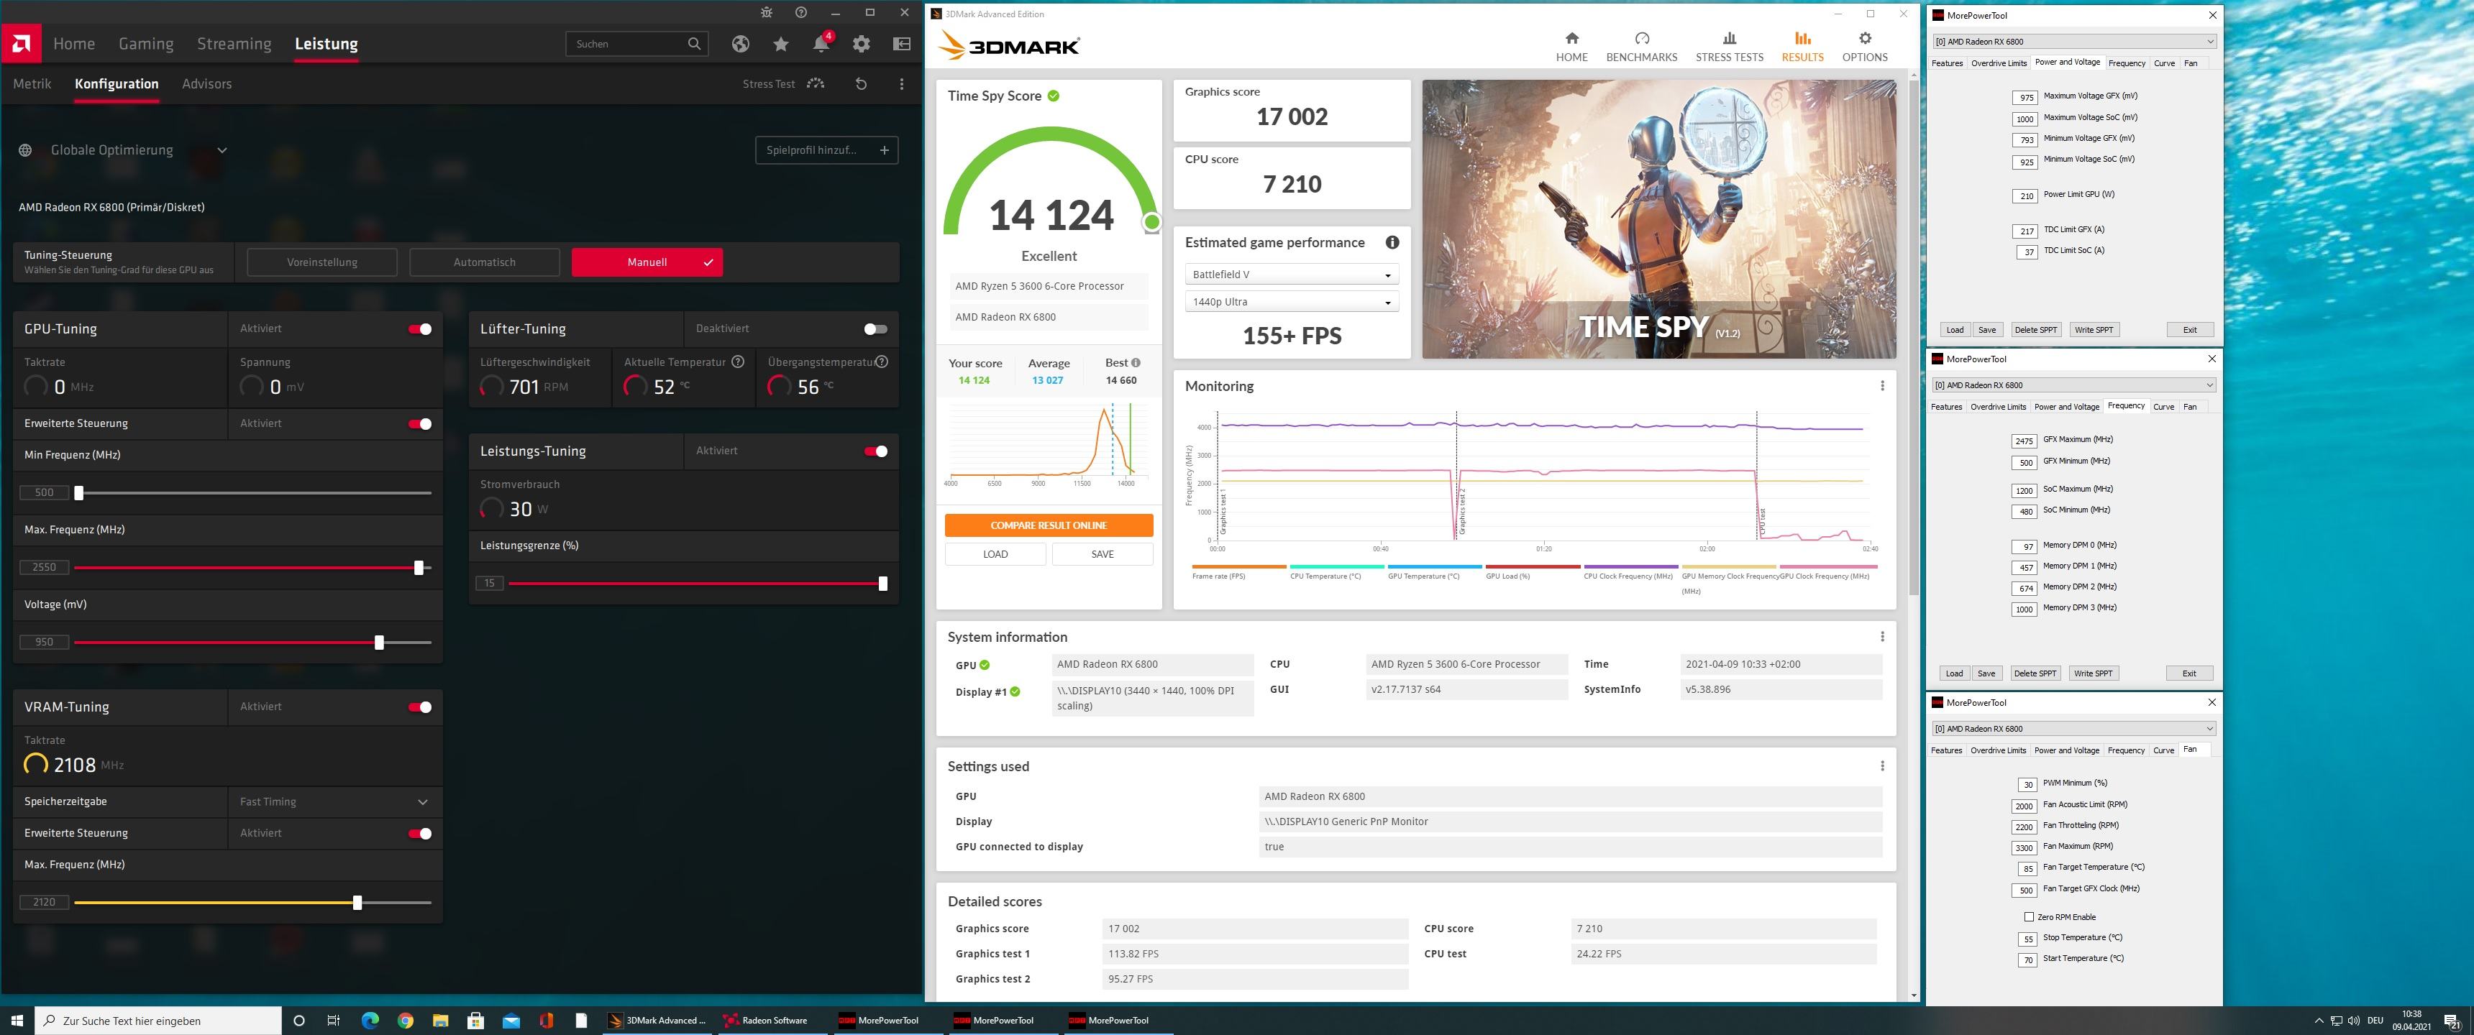
Task: Toggle Leistungs-Tuning switch
Action: coord(875,451)
